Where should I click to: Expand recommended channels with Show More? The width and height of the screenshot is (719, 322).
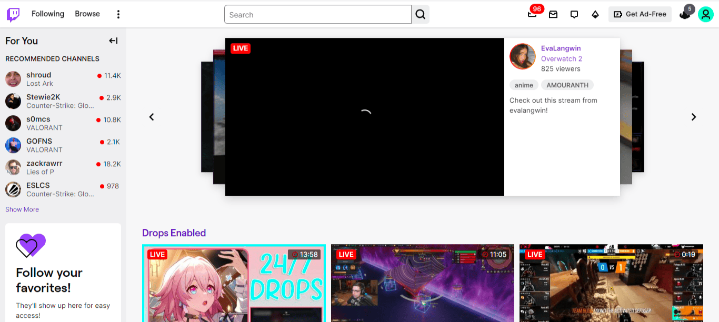pyautogui.click(x=22, y=209)
